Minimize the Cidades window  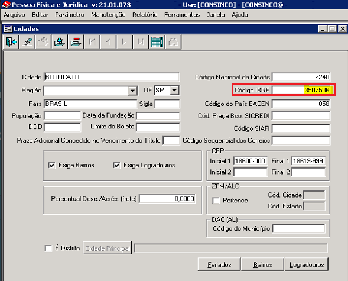[323, 28]
